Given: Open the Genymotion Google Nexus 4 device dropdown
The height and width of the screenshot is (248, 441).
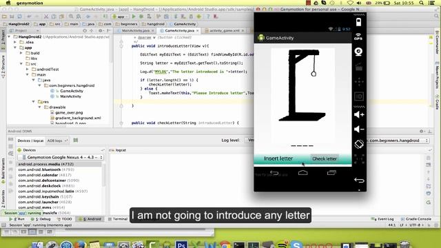Looking at the screenshot, I should click(x=61, y=157).
